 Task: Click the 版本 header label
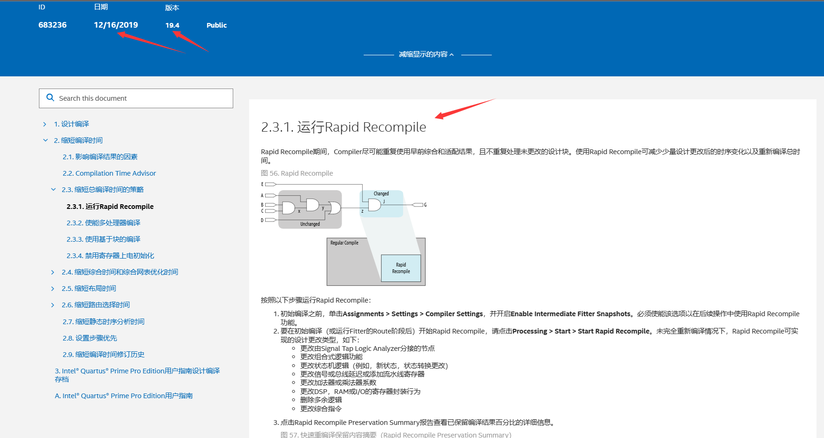pos(172,8)
